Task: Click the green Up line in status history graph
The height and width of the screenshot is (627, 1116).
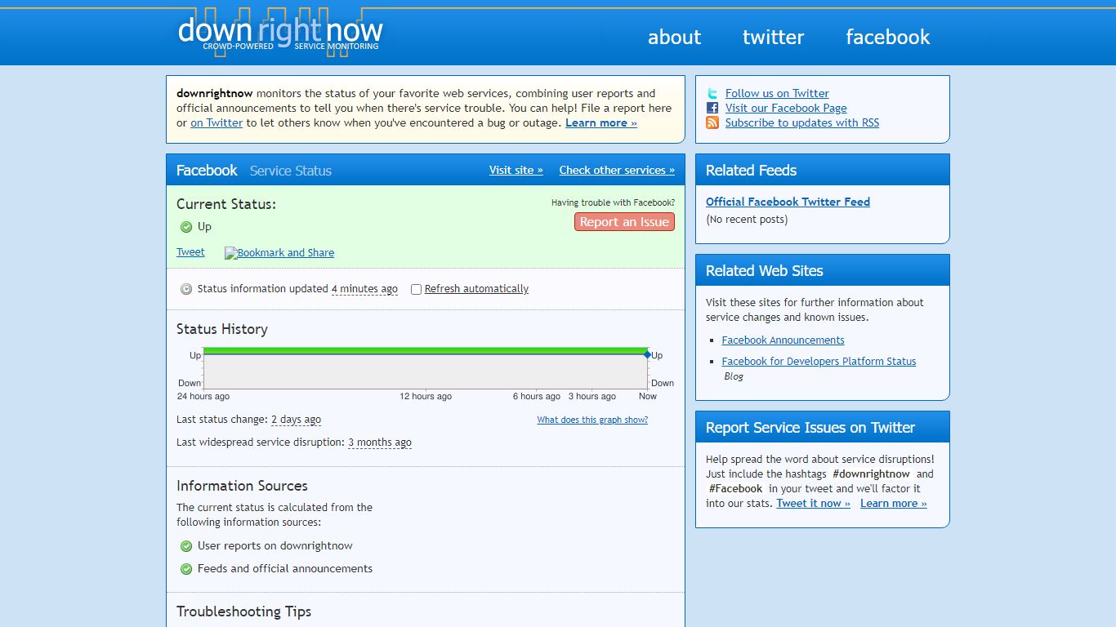Action: [x=425, y=351]
